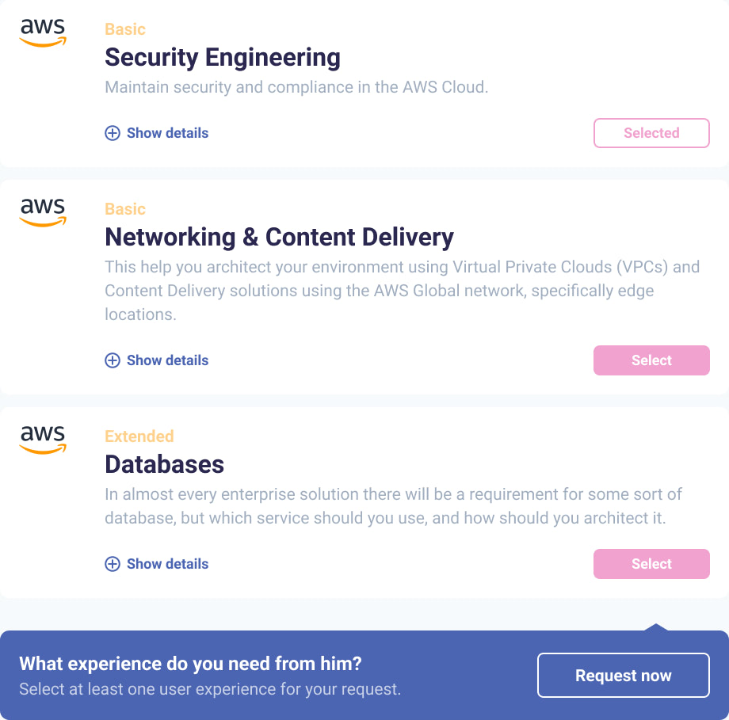Expand Show details for Security Engineering
The image size is (729, 720).
(167, 133)
